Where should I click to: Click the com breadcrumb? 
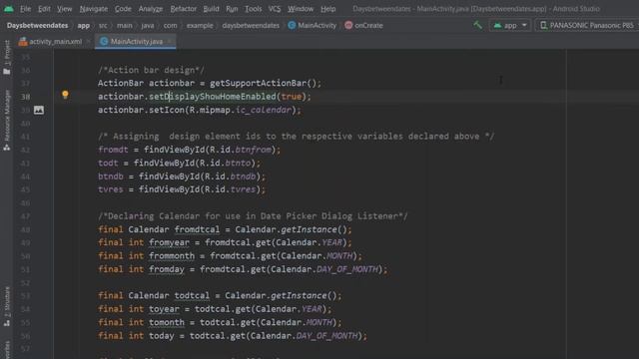tap(171, 25)
